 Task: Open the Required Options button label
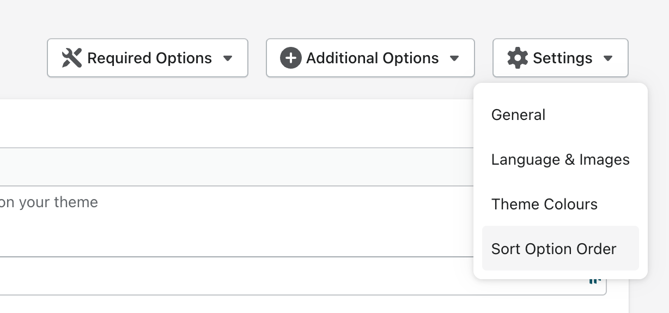pos(149,58)
